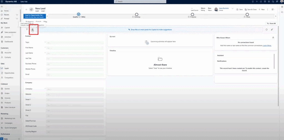Click the Company input field
Viewport: 284px width, 140px height.
75,89
